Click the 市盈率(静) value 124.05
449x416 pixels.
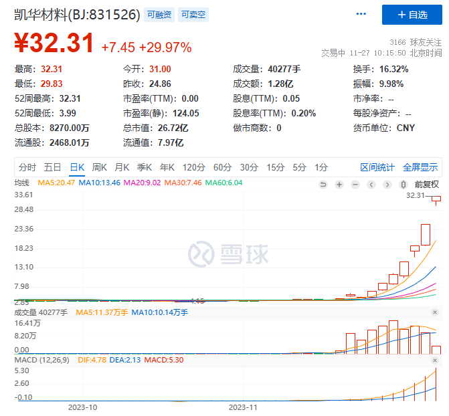pyautogui.click(x=185, y=113)
